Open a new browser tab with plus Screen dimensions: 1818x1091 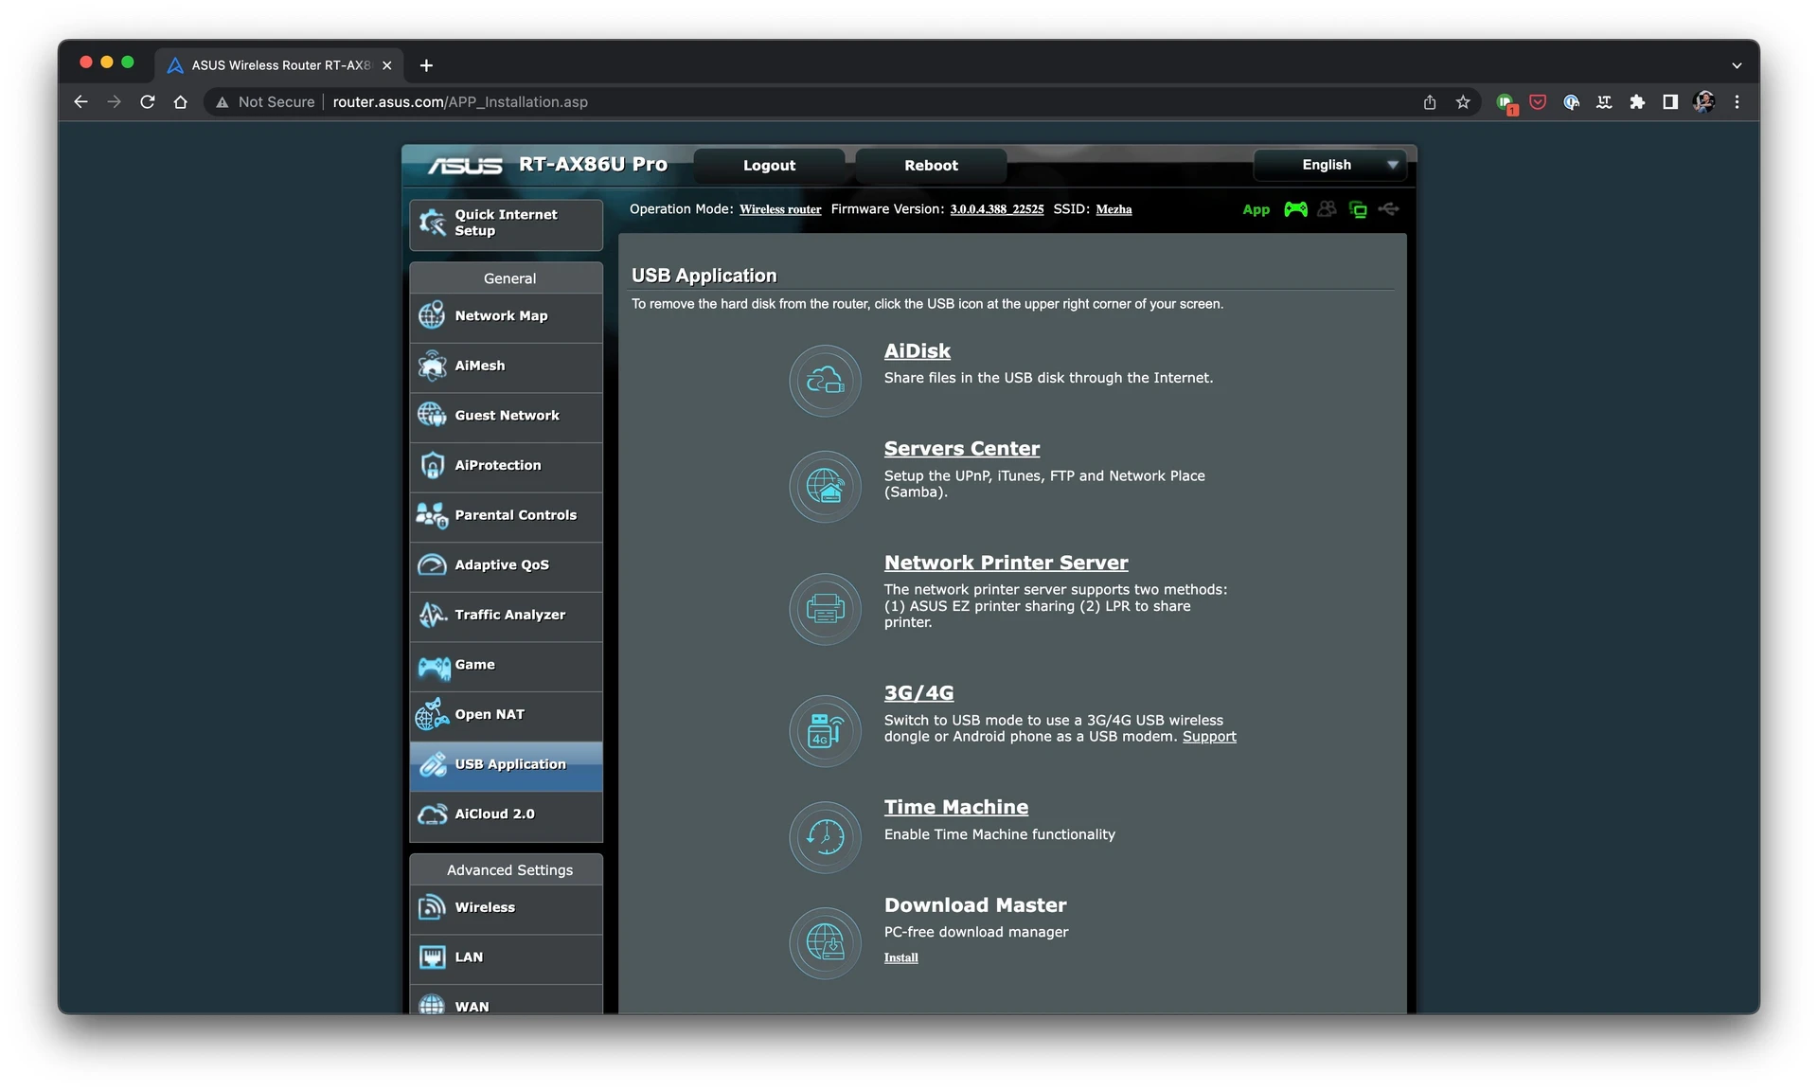[x=426, y=65]
